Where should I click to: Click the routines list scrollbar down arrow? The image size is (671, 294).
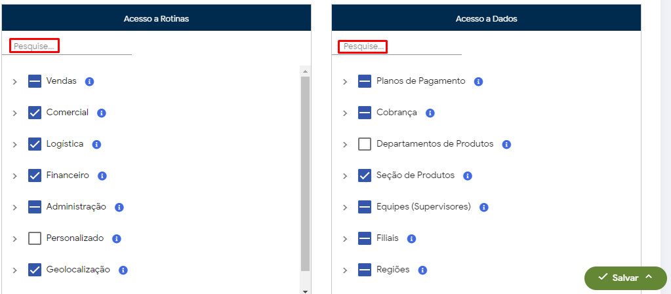tap(305, 290)
